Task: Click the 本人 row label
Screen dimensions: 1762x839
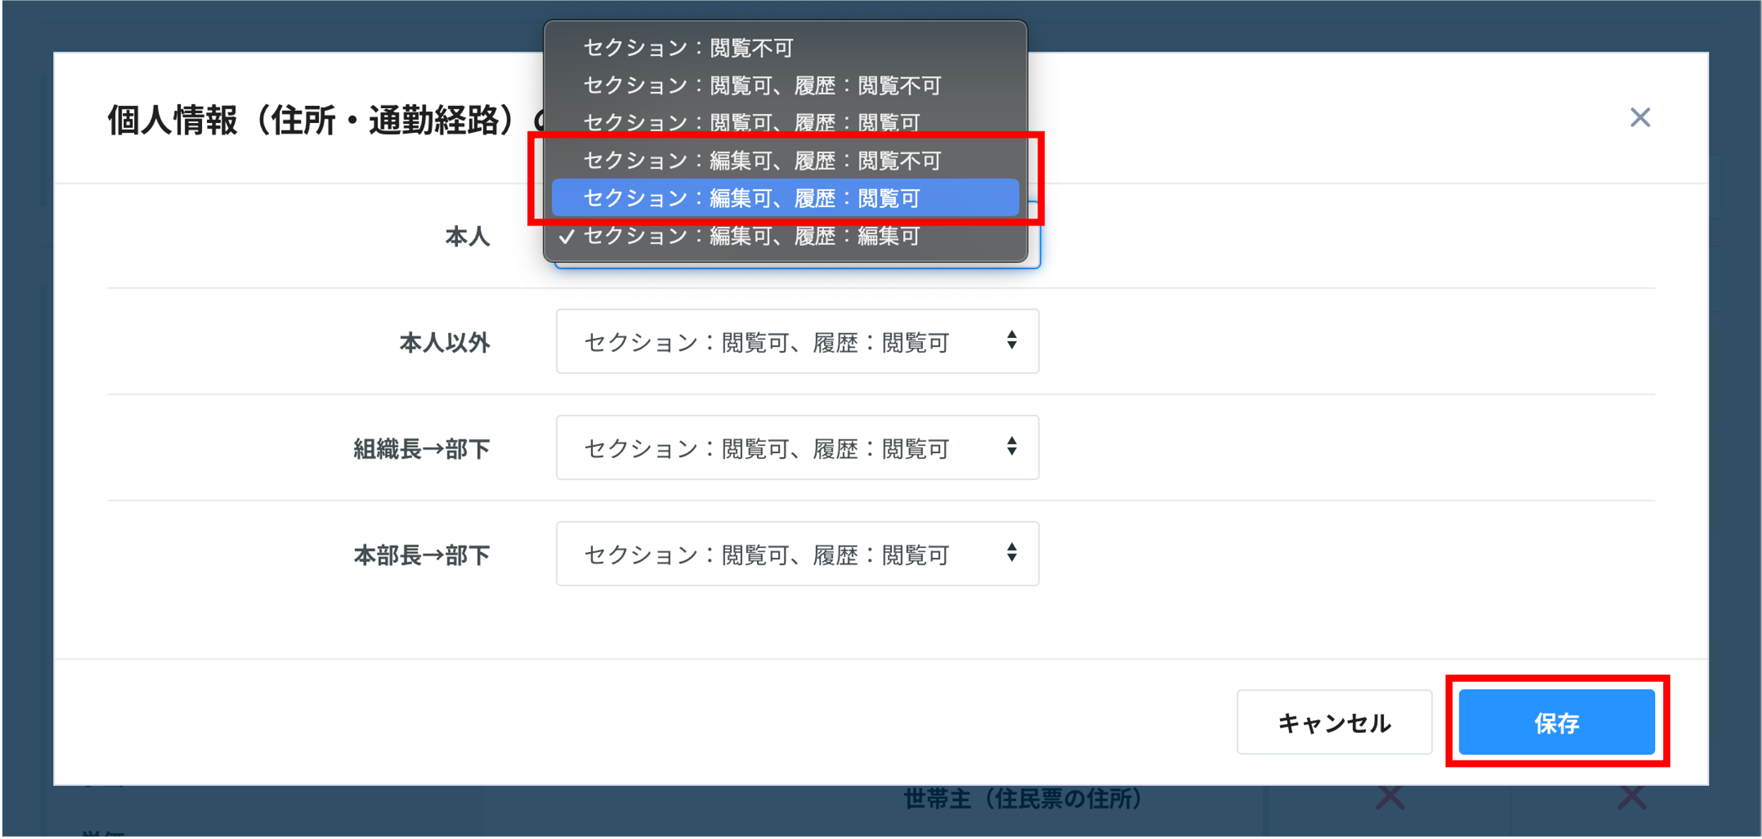Action: pyautogui.click(x=466, y=237)
